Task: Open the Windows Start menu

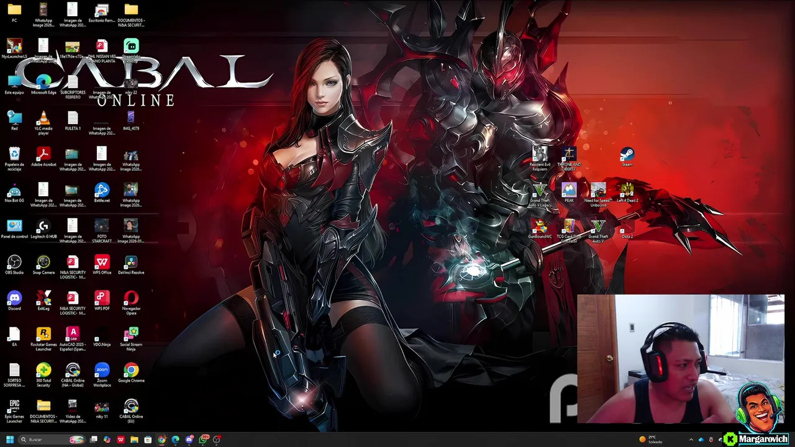Action: (9, 440)
